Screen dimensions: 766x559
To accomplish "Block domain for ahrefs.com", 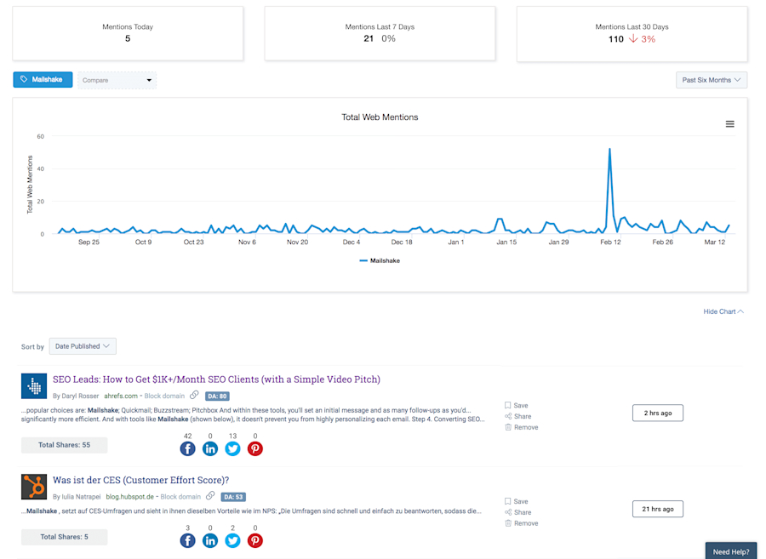I will 164,396.
